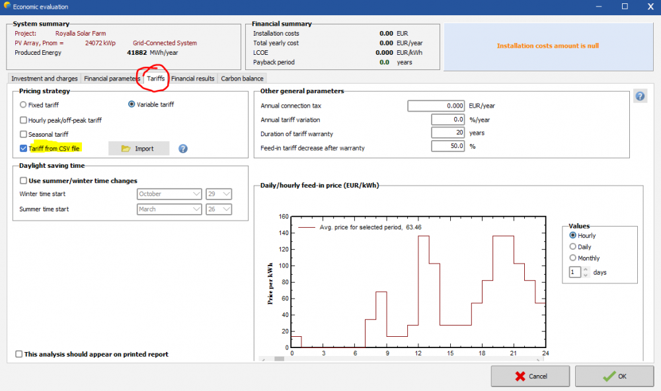Image resolution: width=661 pixels, height=391 pixels.
Task: Enable Hourly peak/off-peak tariff checkbox
Action: coord(24,120)
